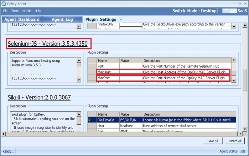
Task: Click the Value cell for MacPort
Action: (131, 78)
